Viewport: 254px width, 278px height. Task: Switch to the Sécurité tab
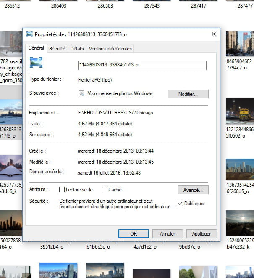(57, 49)
